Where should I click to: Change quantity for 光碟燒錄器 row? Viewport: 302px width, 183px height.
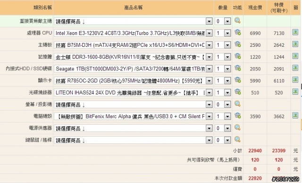click(223, 93)
